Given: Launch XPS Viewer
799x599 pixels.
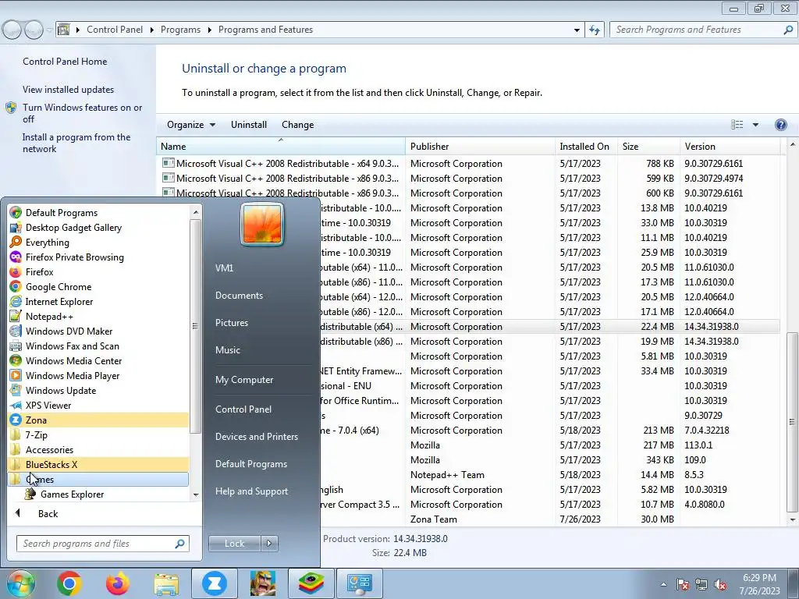Looking at the screenshot, I should 48,405.
